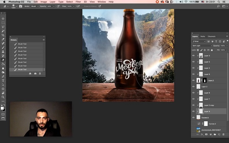Hide Layer 2 visibility eye
This screenshot has width=229, height=143.
[x=194, y=87]
